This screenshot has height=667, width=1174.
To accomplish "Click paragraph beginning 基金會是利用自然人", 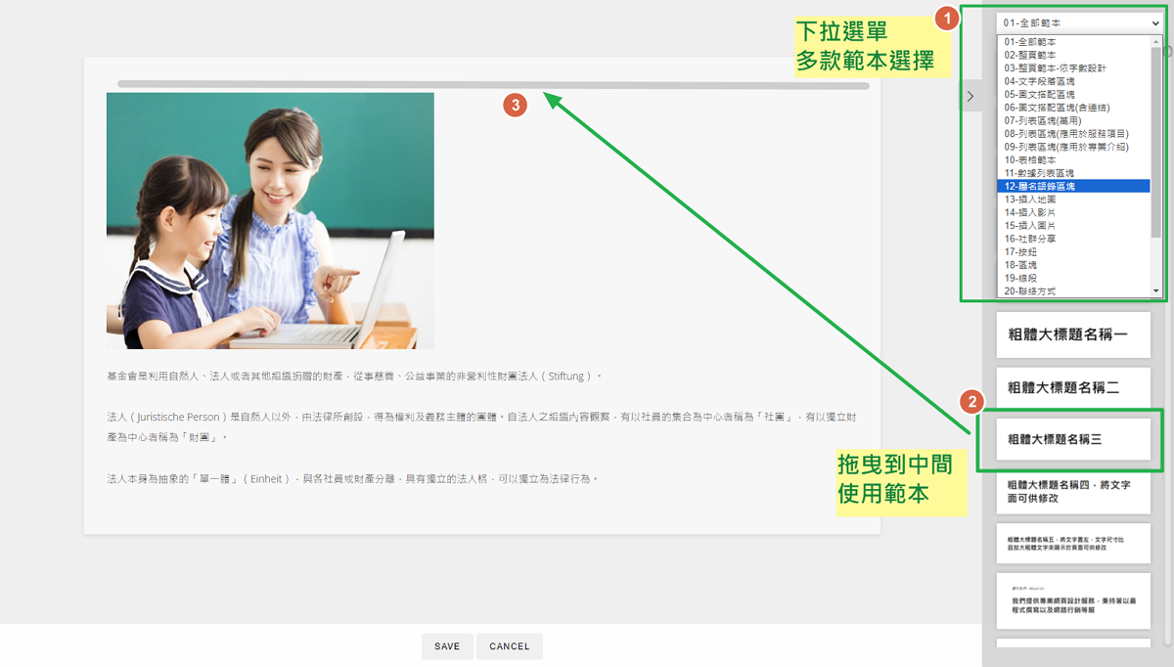I will click(x=354, y=376).
